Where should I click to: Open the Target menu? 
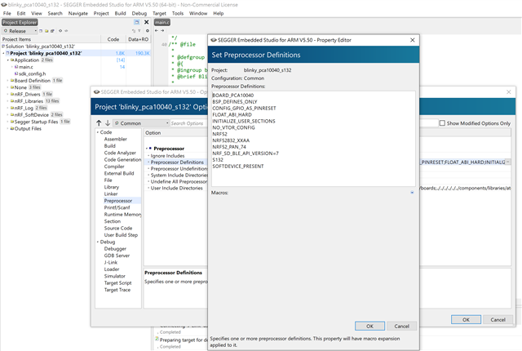(x=159, y=13)
